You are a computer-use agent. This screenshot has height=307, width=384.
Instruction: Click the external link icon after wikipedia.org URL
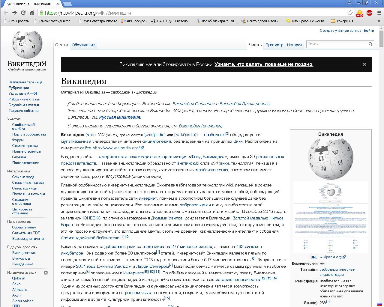pos(344,257)
